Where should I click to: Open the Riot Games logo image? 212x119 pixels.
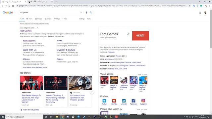[x=140, y=36]
